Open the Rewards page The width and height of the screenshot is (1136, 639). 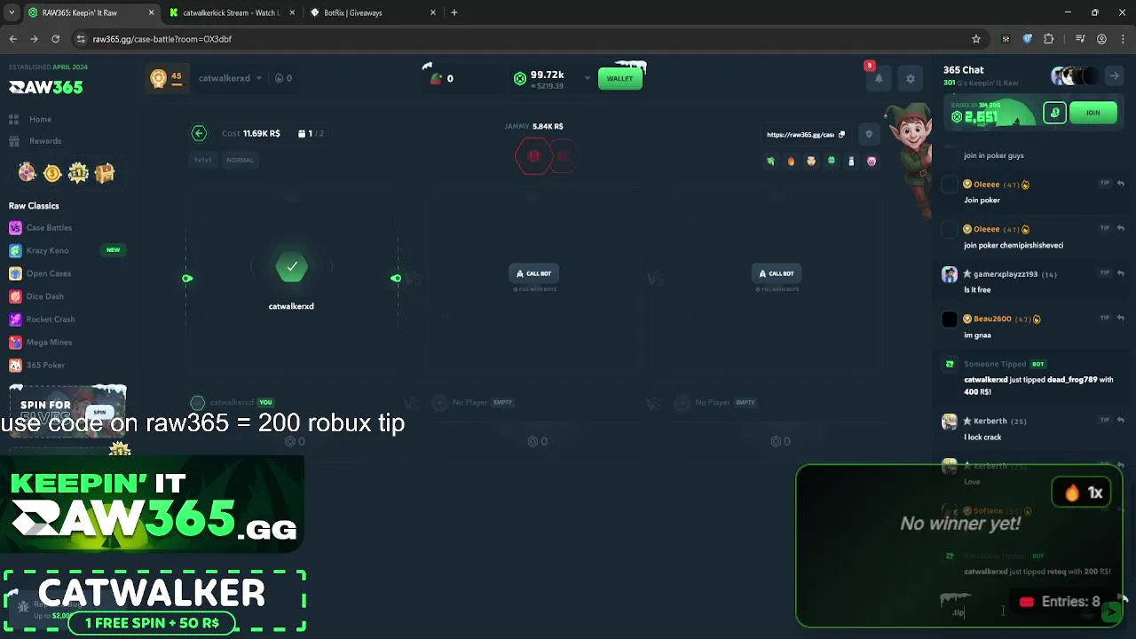point(35,141)
